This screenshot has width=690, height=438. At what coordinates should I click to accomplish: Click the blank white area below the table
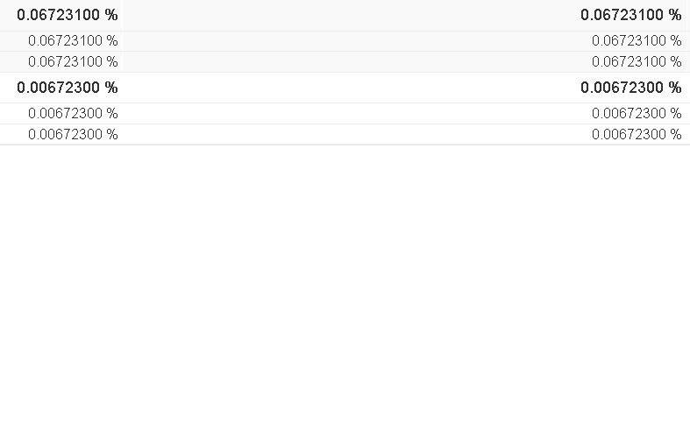coord(345,290)
